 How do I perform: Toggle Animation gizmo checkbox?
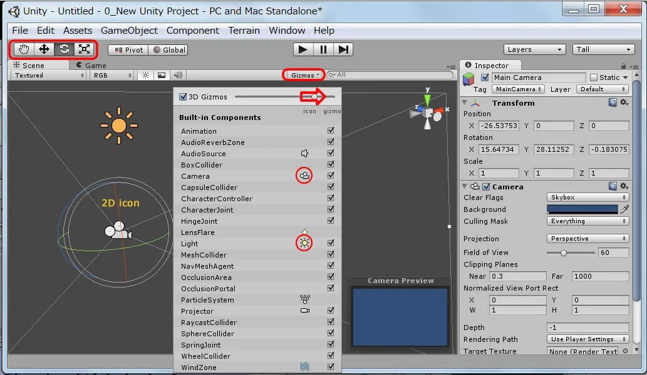click(x=331, y=131)
